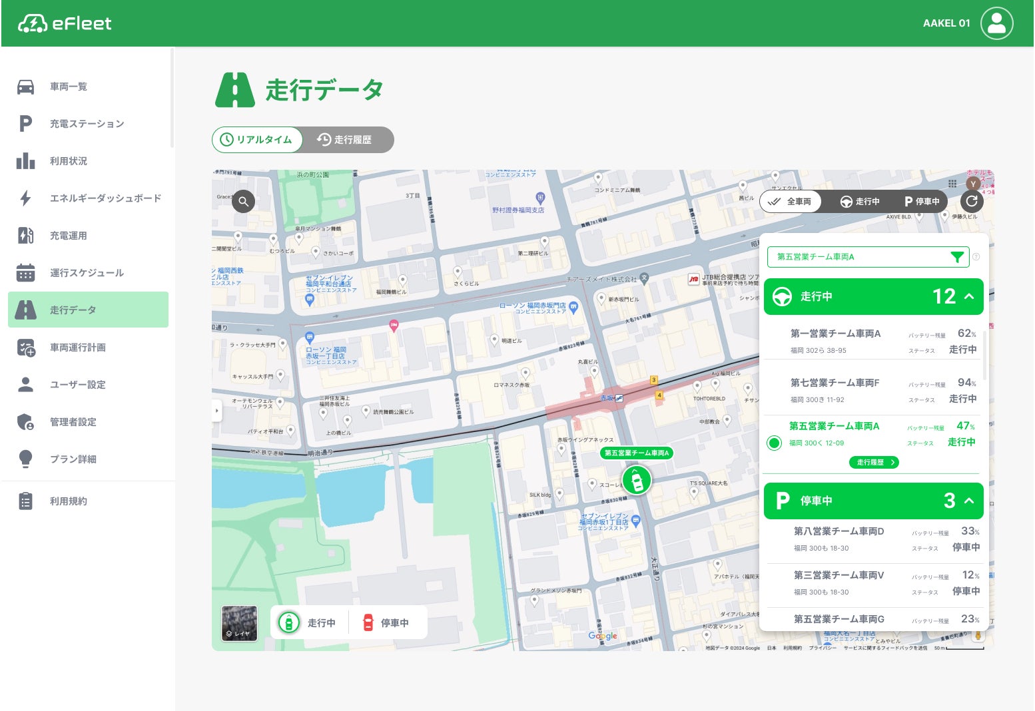Switch to 走行履歴 mode
The height and width of the screenshot is (711, 1035).
click(x=345, y=140)
